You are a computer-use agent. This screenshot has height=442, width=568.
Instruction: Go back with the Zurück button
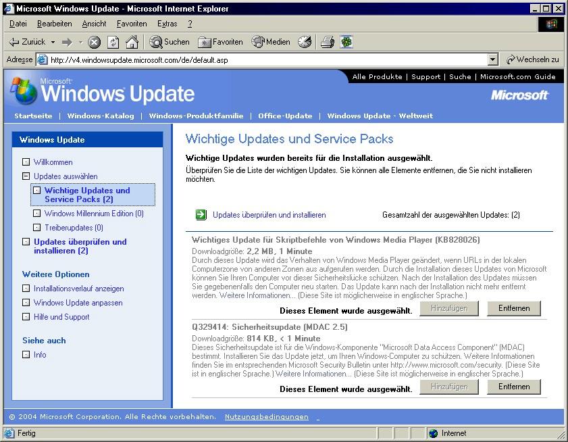coord(27,42)
